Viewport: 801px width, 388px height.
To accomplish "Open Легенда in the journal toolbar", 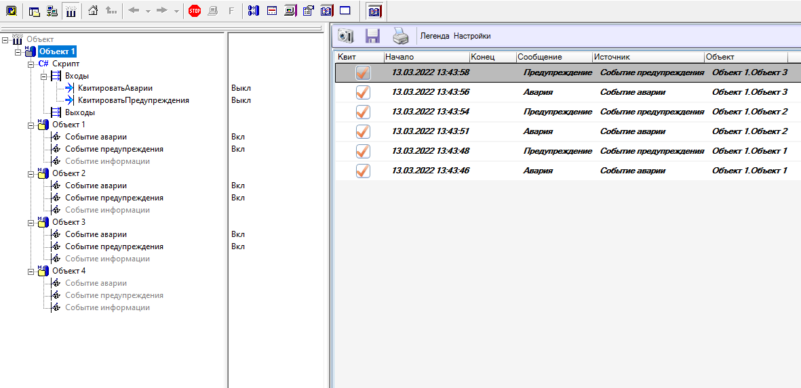I will point(435,36).
